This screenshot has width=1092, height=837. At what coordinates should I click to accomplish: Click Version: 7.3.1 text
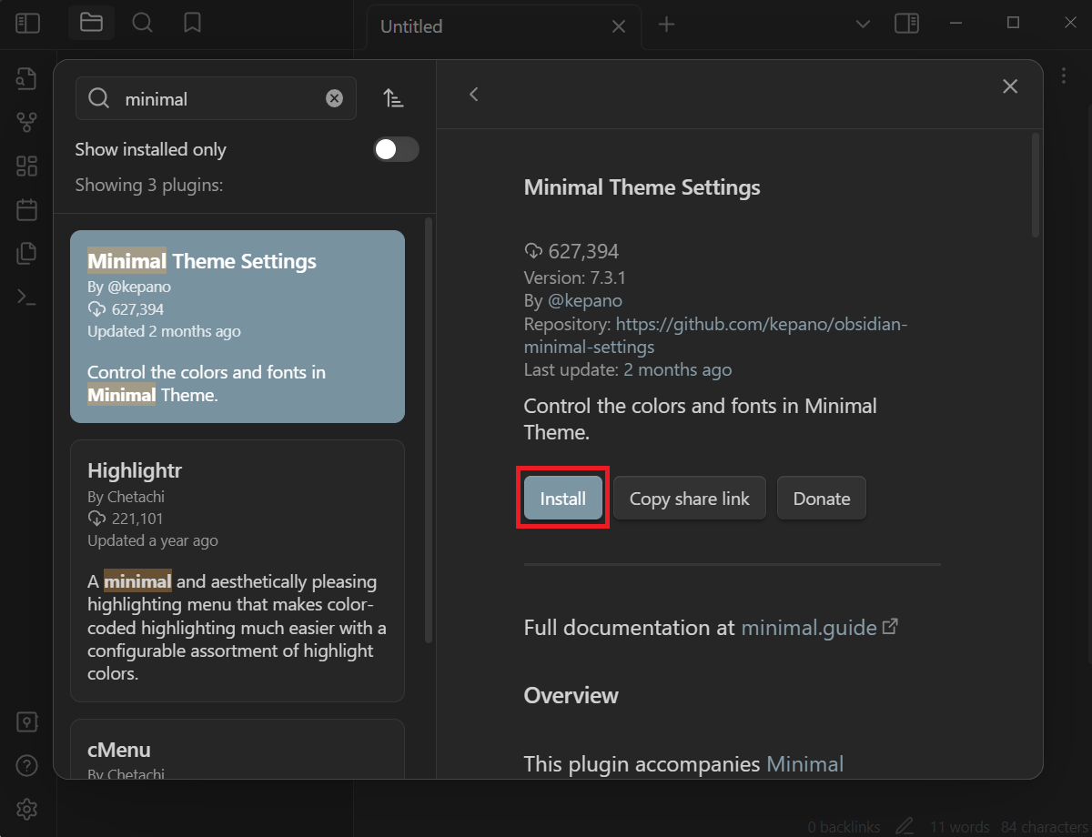[575, 277]
